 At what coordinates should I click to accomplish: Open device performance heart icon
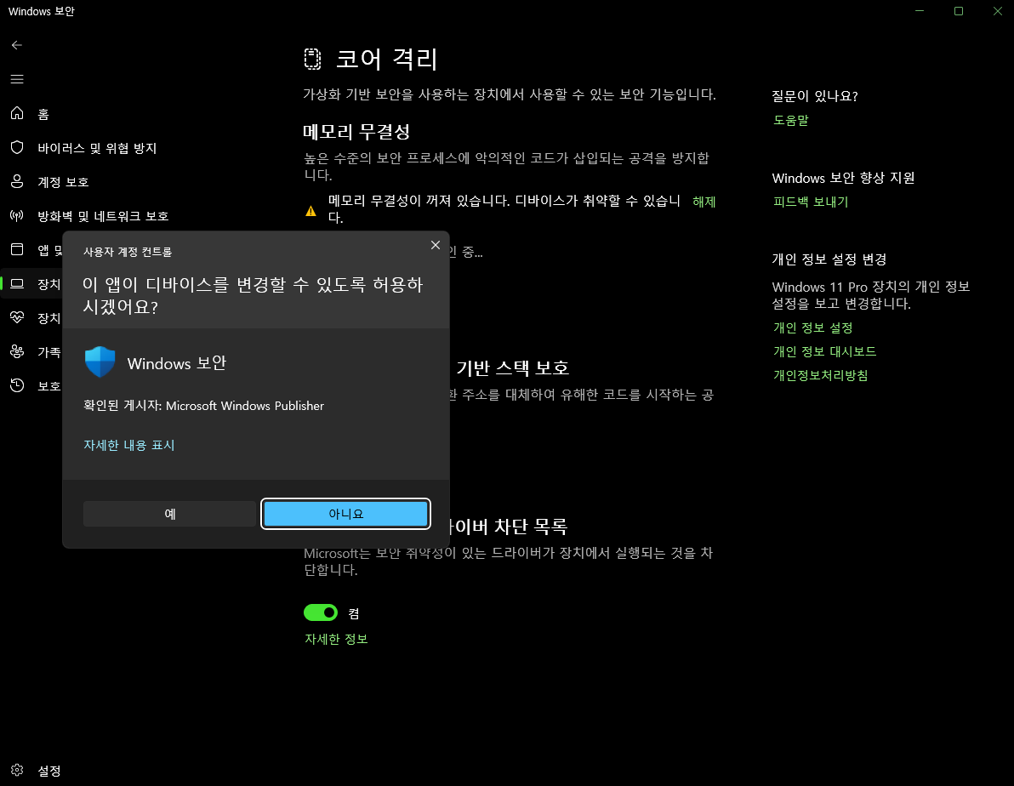click(x=17, y=317)
